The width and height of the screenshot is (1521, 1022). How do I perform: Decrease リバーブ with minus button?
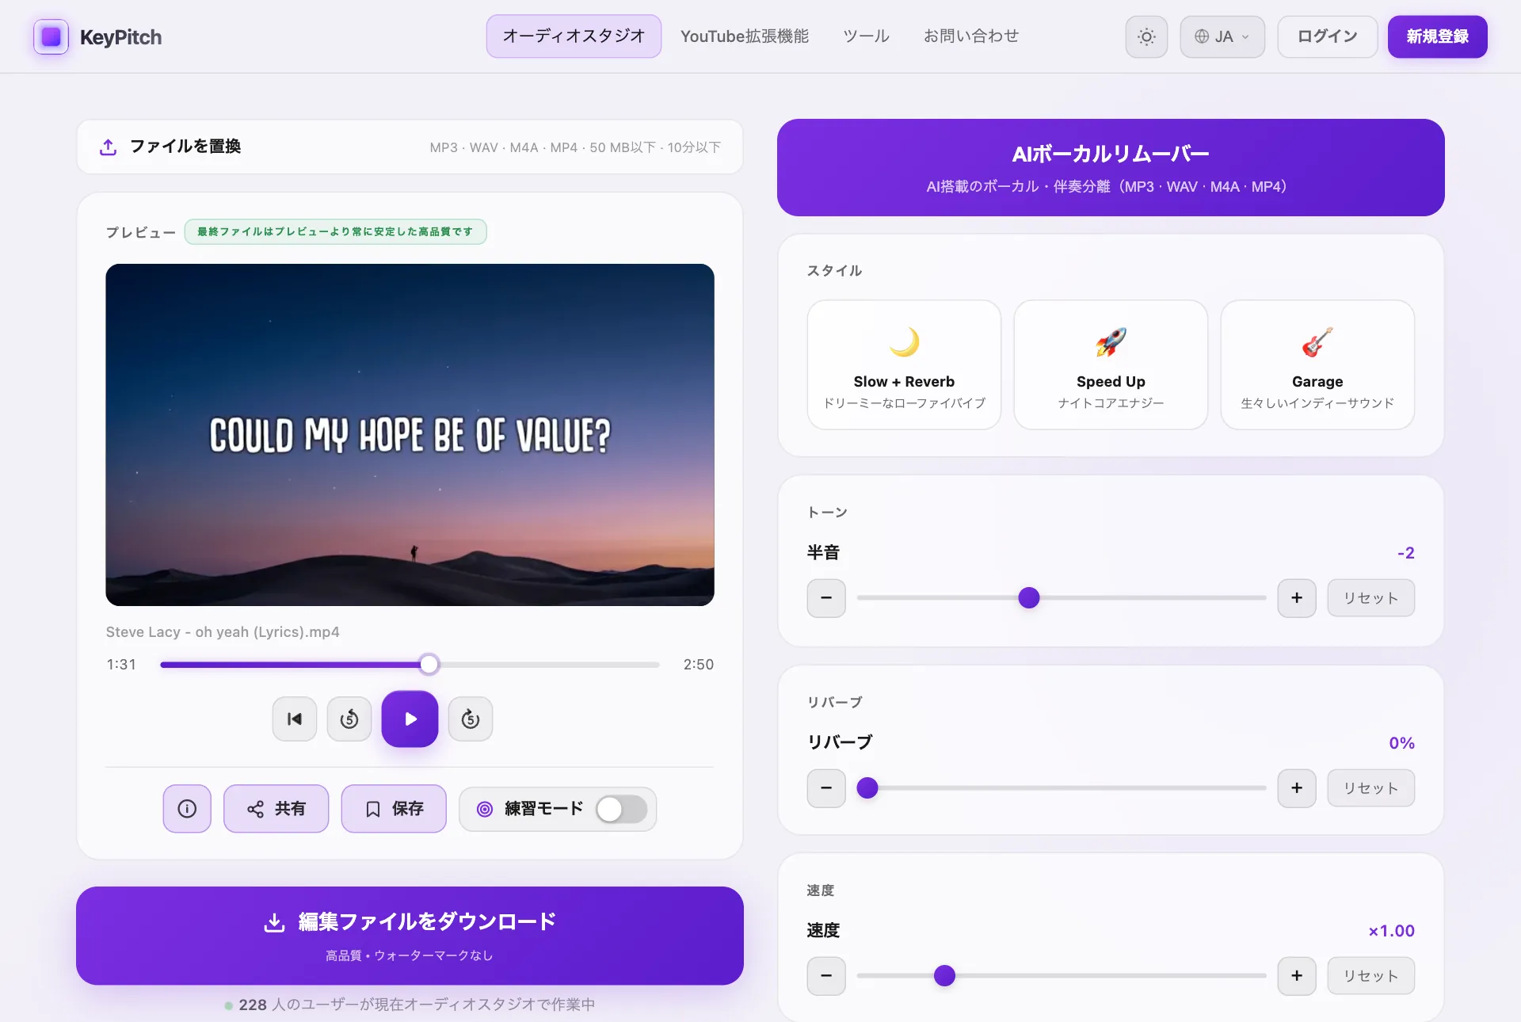point(826,788)
